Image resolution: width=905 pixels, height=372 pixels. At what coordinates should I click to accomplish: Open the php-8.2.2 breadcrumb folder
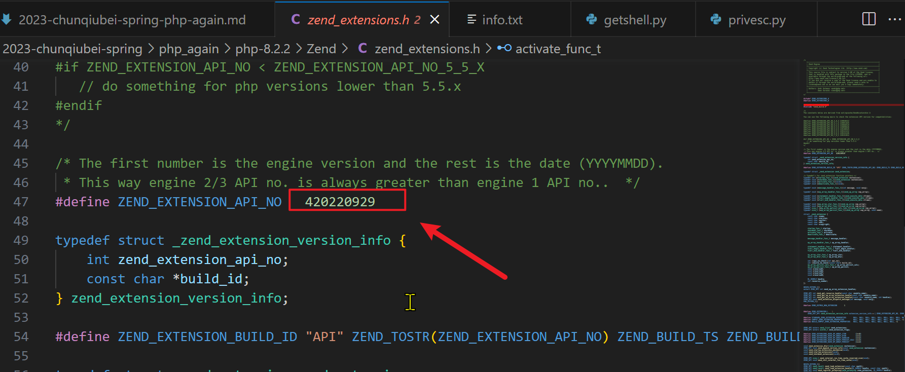[263, 49]
